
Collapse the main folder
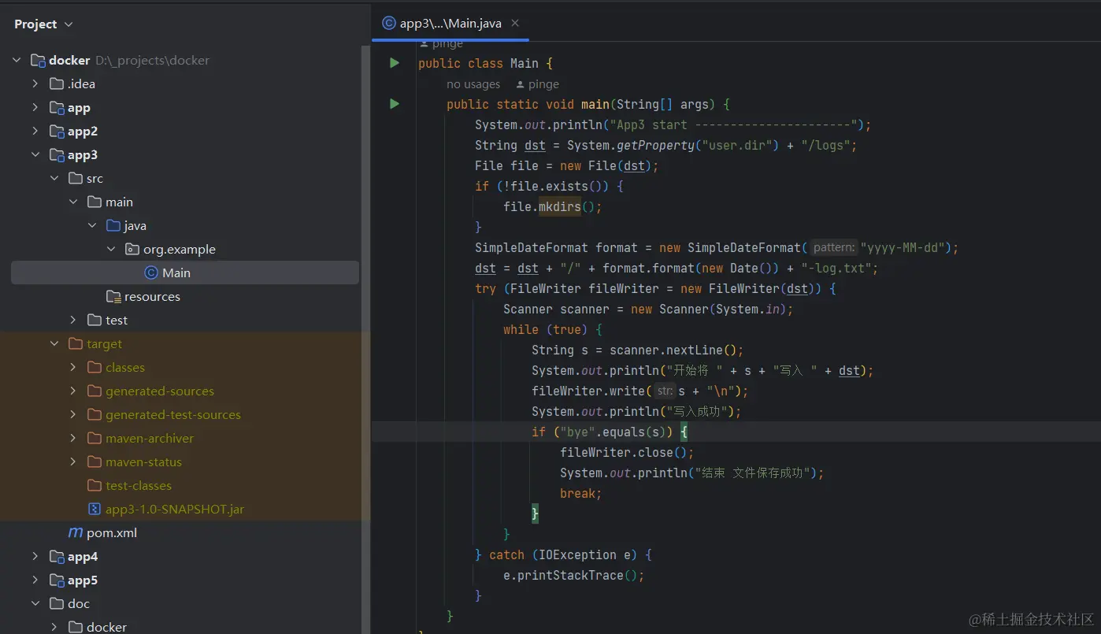73,202
